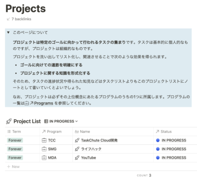Viewport: 197px width, 184px height.
Task: Open the Project List database title
Action: (x=27, y=122)
